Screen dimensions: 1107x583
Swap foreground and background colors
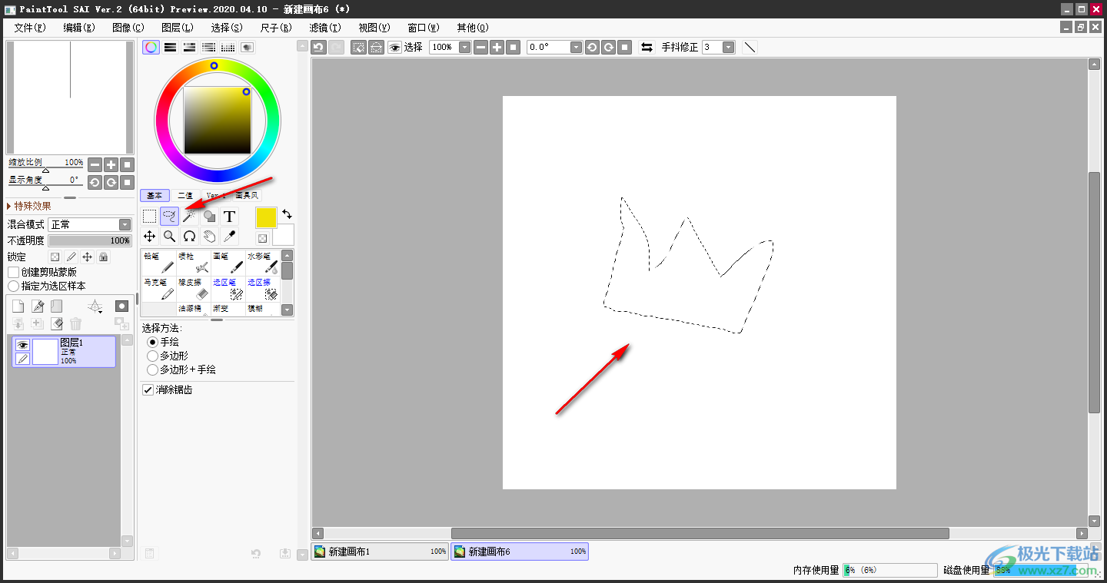287,214
